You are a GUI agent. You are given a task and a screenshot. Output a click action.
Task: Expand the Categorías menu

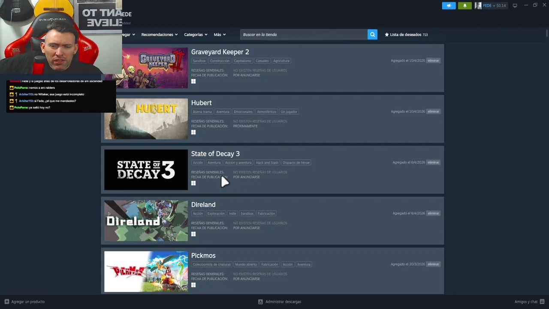tap(196, 35)
